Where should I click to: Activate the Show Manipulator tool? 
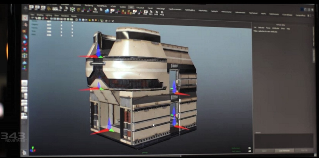click(25, 68)
